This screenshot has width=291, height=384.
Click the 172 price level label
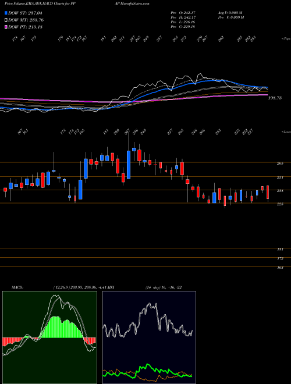(x=280, y=258)
